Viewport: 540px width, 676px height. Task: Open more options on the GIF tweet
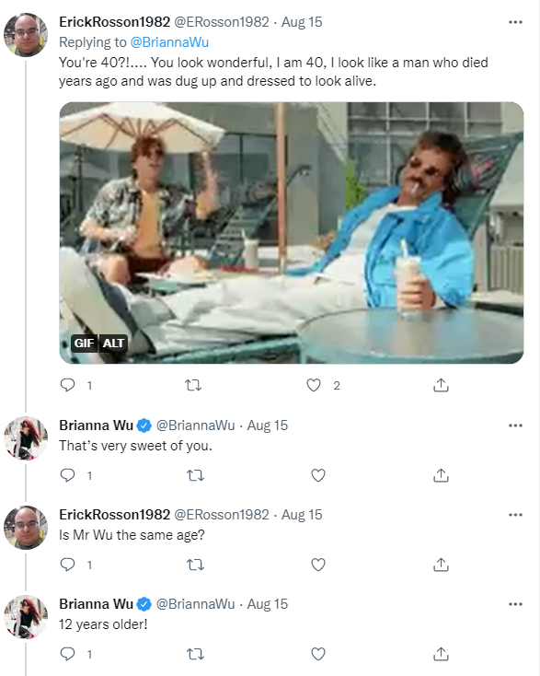[x=515, y=22]
